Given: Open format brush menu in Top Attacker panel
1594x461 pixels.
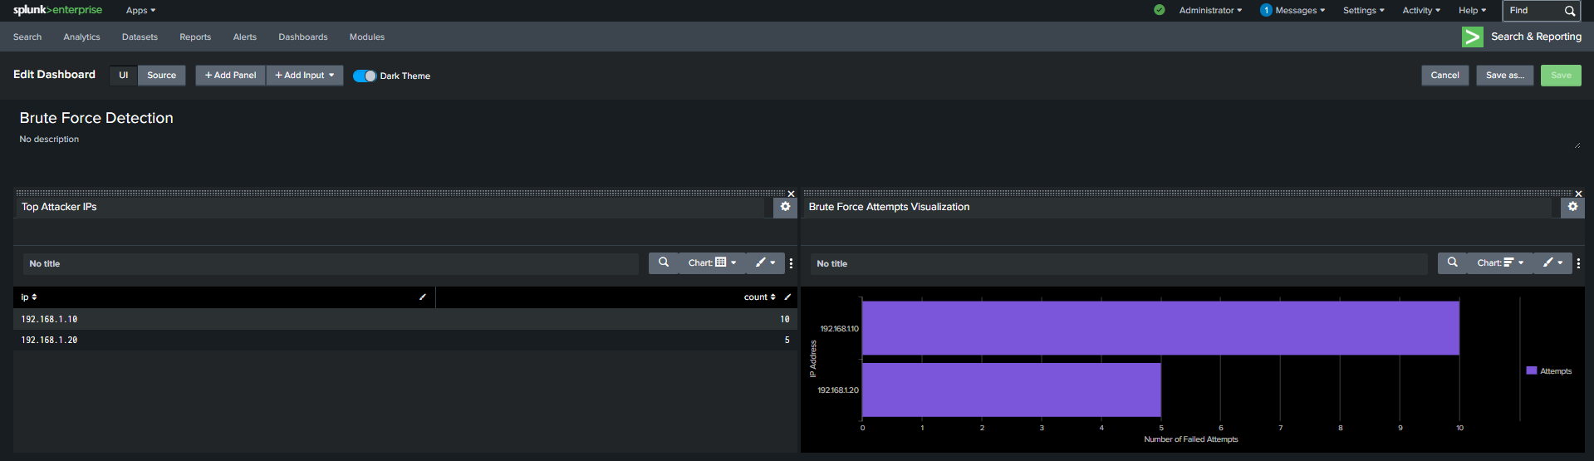Looking at the screenshot, I should pos(765,262).
